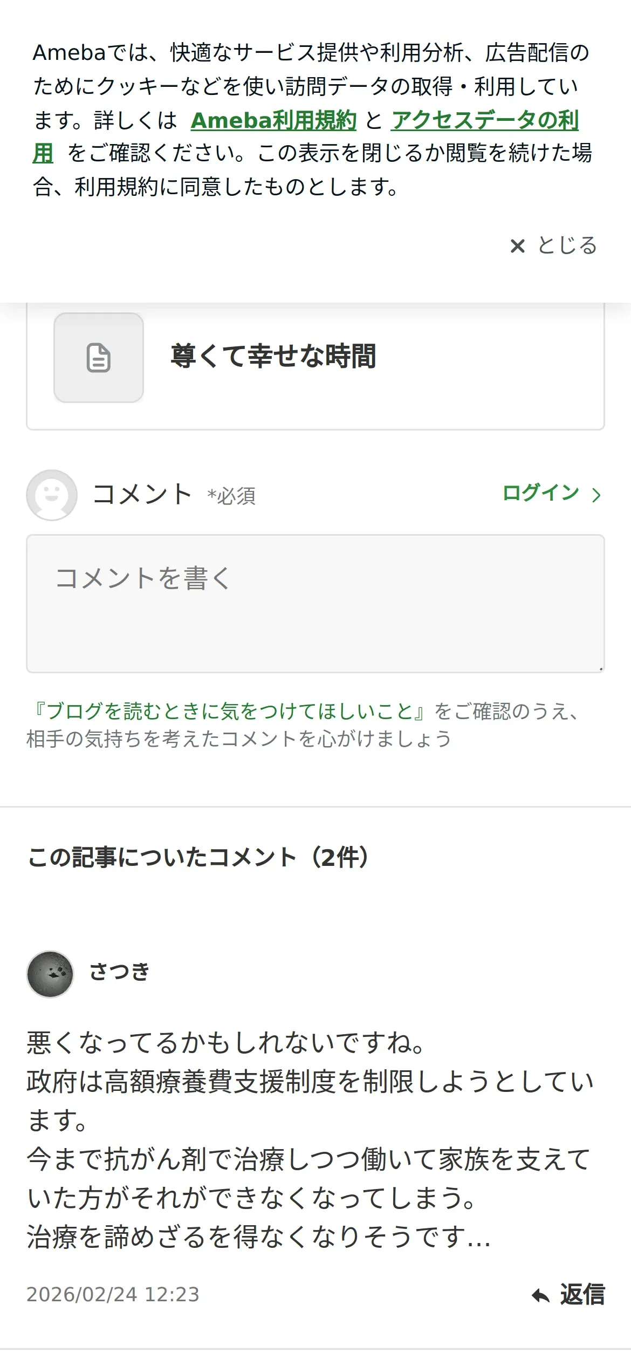Open ブログを読むときに気をつけてほしいこと guideline link

[230, 711]
